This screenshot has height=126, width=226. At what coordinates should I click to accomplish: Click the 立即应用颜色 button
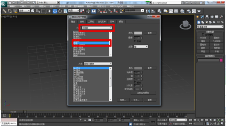143,93
